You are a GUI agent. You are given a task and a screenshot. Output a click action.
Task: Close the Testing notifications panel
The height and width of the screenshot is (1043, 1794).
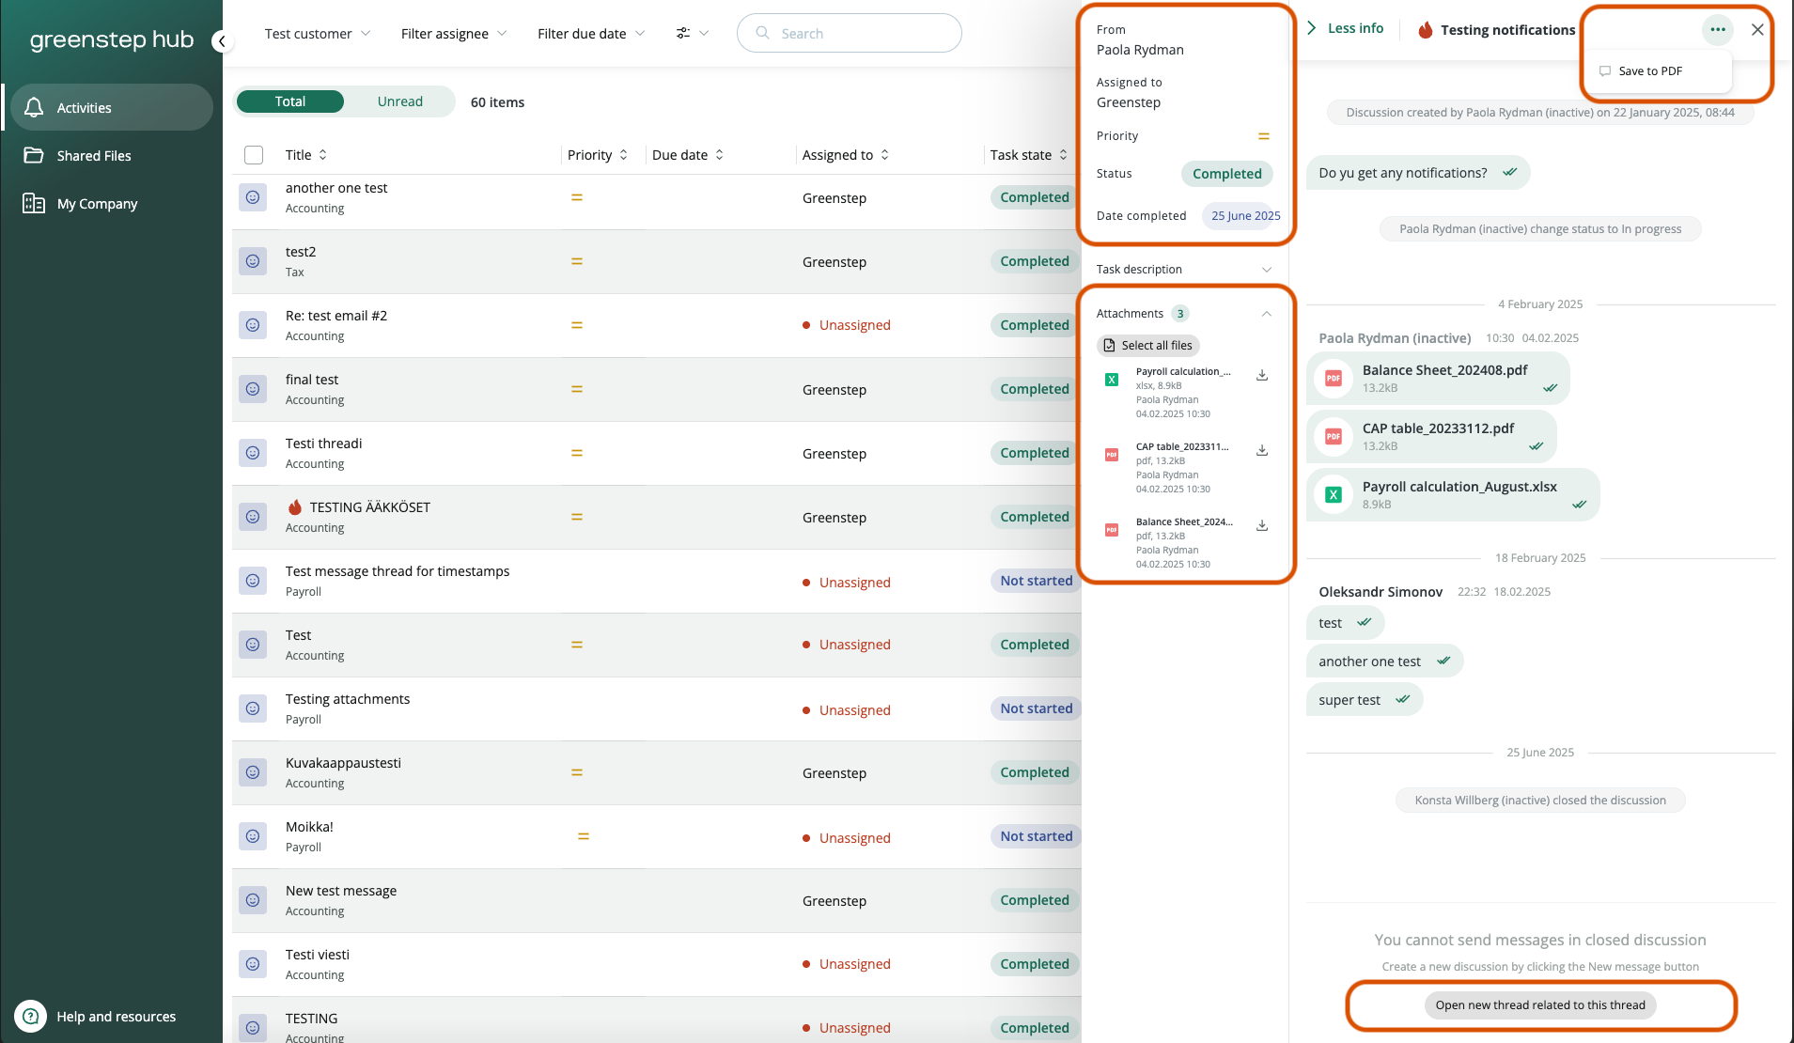(x=1757, y=29)
